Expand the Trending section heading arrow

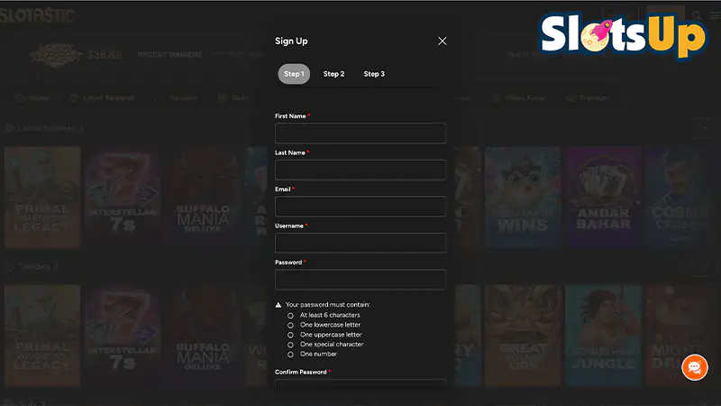(x=56, y=266)
